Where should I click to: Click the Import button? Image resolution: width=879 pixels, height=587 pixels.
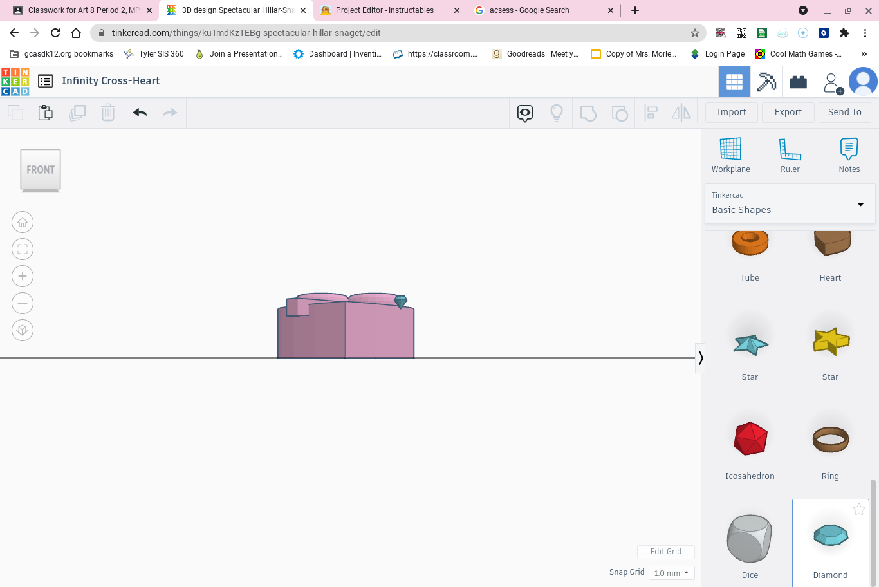[x=732, y=112]
